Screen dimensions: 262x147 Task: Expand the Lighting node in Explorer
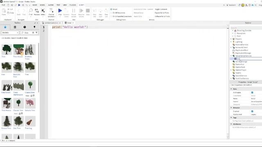tap(231, 42)
